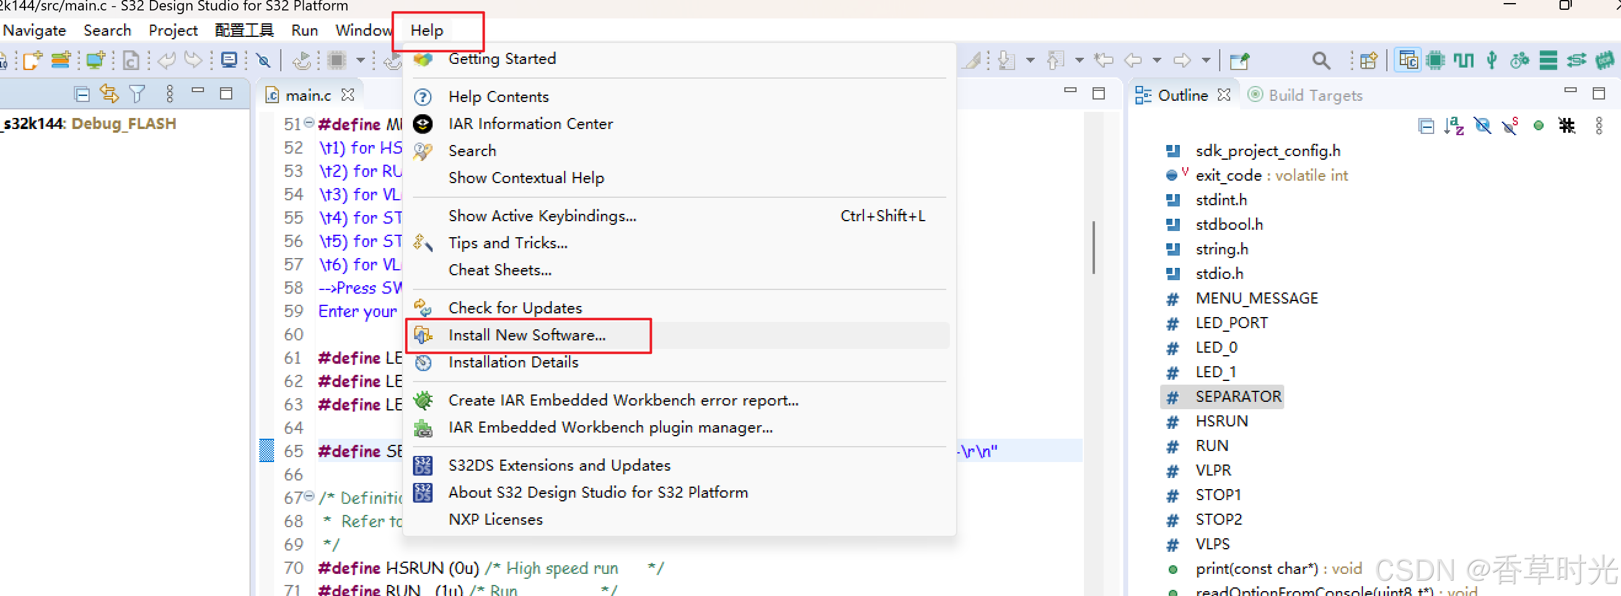
Task: Click the green arrows swap perspective icon
Action: click(x=1576, y=60)
